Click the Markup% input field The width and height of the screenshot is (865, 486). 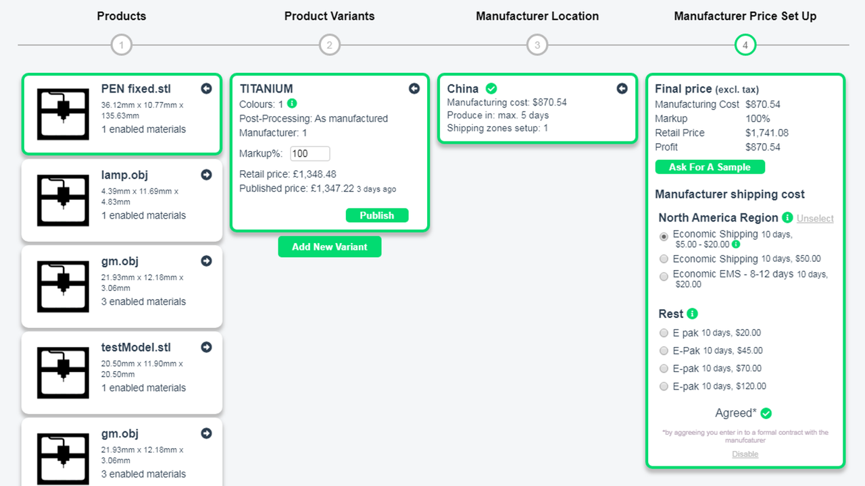point(310,153)
